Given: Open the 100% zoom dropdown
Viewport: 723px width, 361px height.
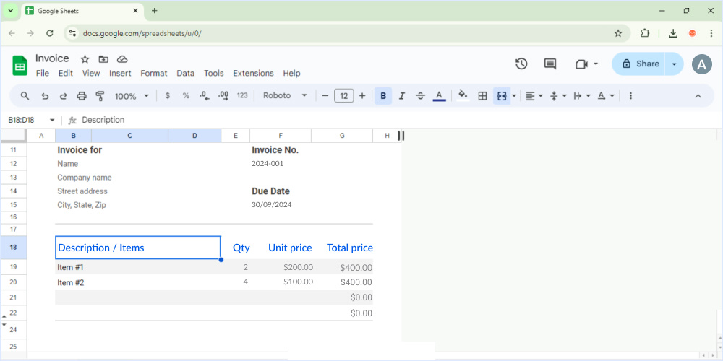Looking at the screenshot, I should [x=132, y=96].
